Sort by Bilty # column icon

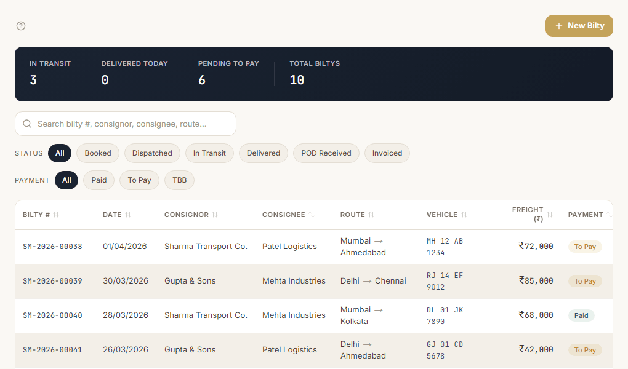[x=56, y=215]
